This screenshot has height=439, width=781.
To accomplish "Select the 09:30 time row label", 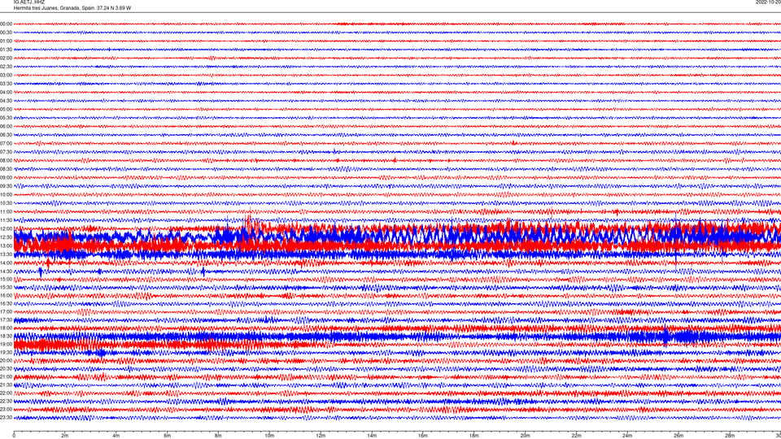I will tap(6, 186).
